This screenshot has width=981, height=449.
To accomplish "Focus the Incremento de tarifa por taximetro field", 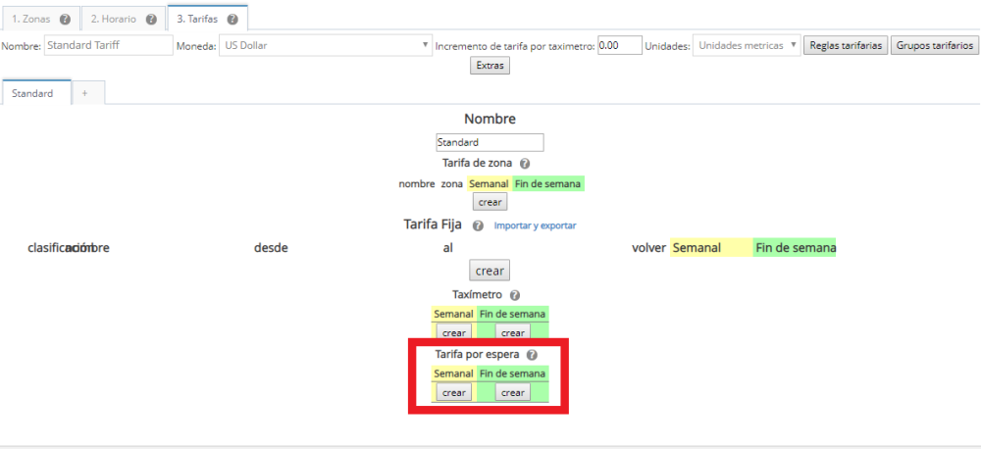I will click(x=619, y=45).
